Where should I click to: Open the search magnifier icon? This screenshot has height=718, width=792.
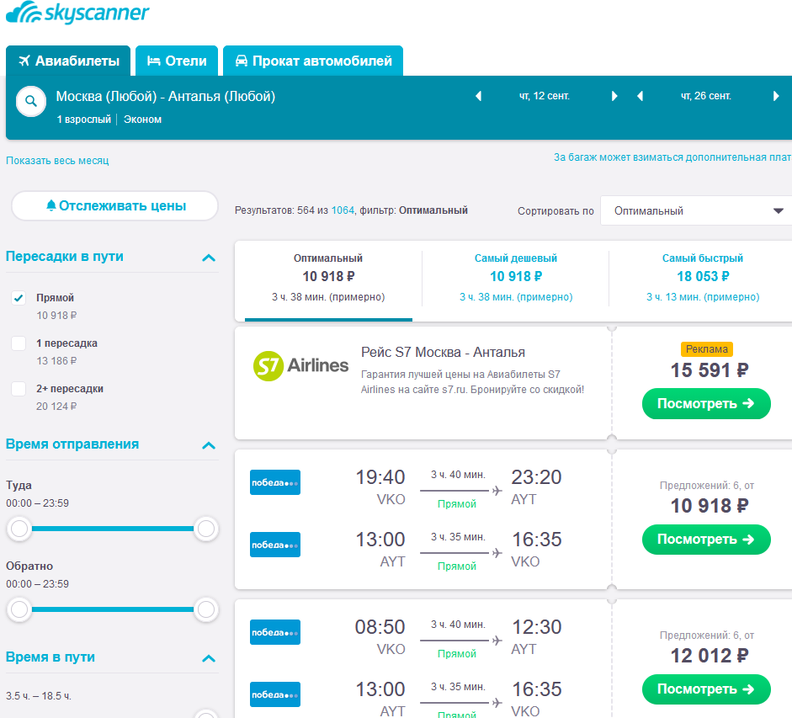pos(31,102)
